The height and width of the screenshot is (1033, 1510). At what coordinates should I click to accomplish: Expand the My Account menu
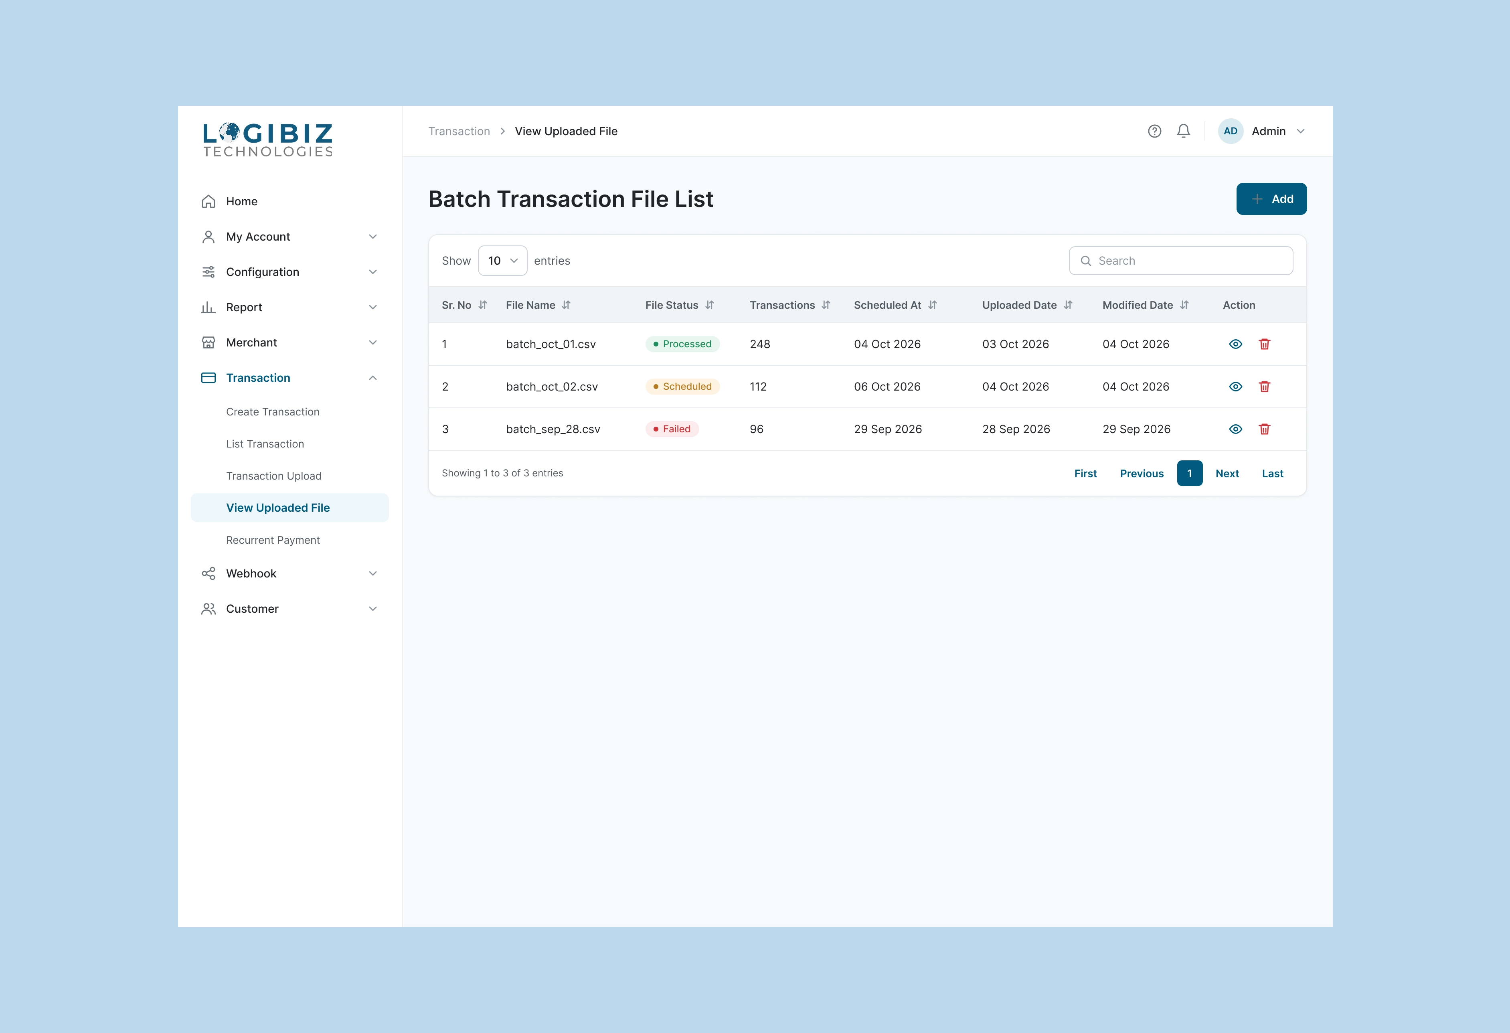(x=290, y=237)
